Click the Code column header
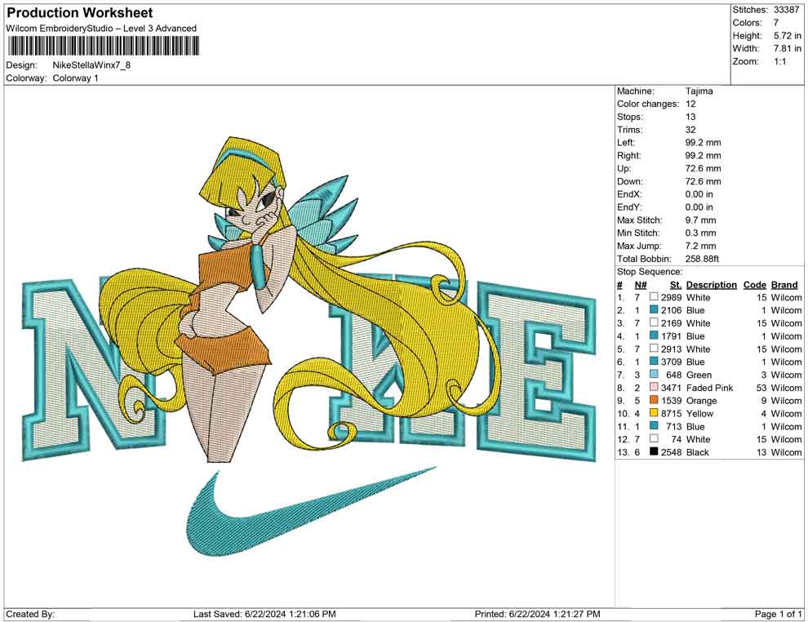Screen dimensions: 808x622 click(x=755, y=285)
